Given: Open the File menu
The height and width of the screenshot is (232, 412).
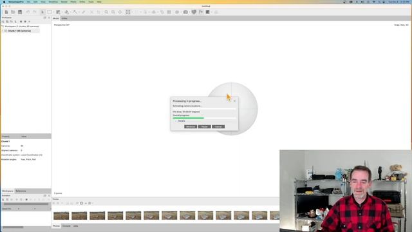Looking at the screenshot, I should [28, 2].
